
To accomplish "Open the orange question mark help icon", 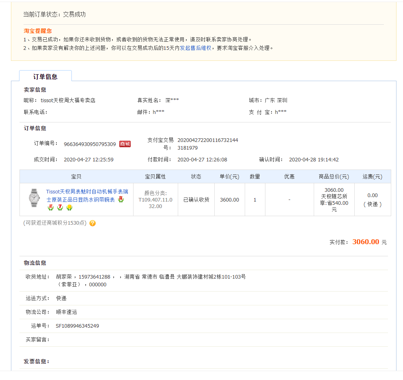I will coord(93,223).
